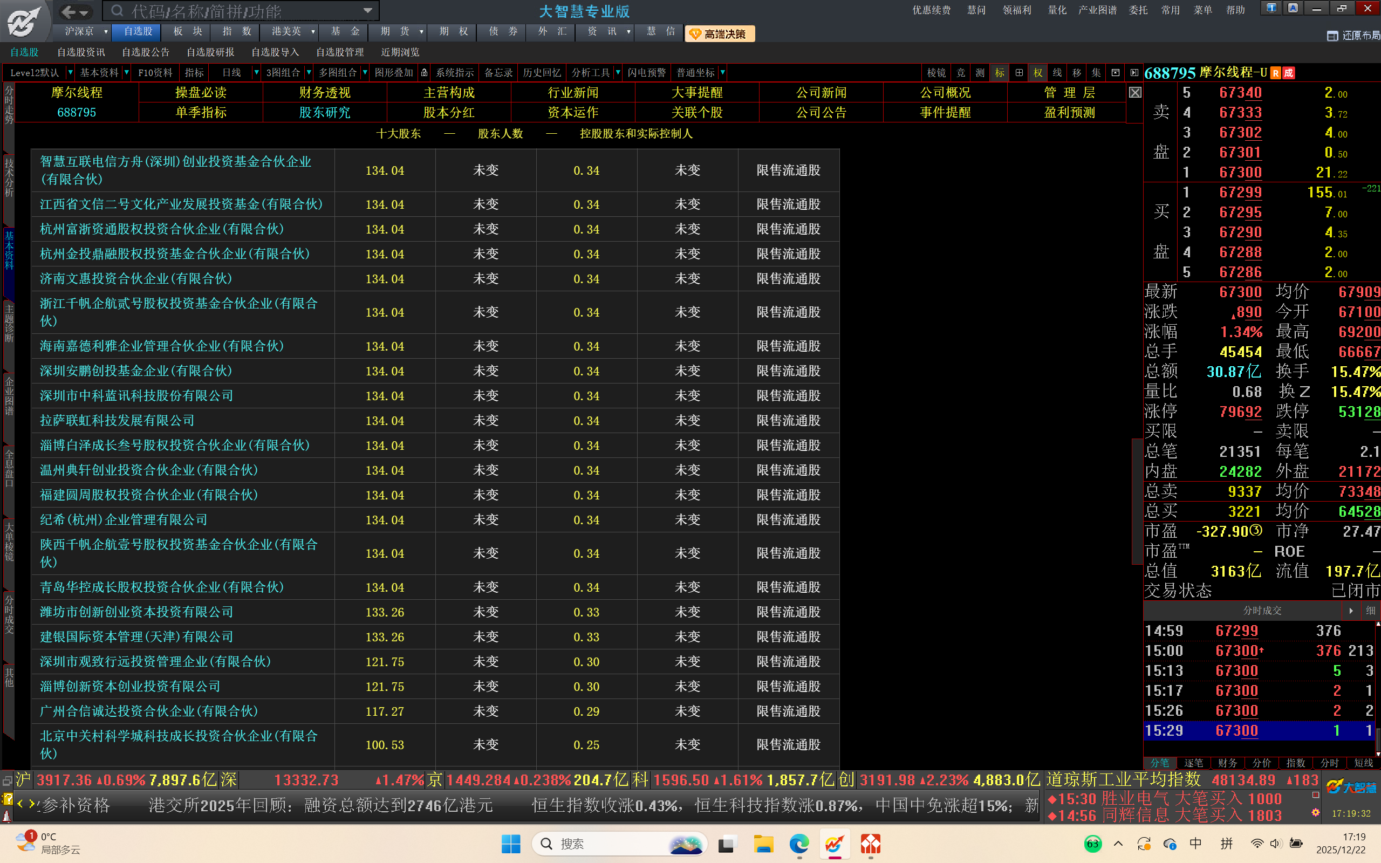Open the search box dropdown arrow

[x=368, y=10]
